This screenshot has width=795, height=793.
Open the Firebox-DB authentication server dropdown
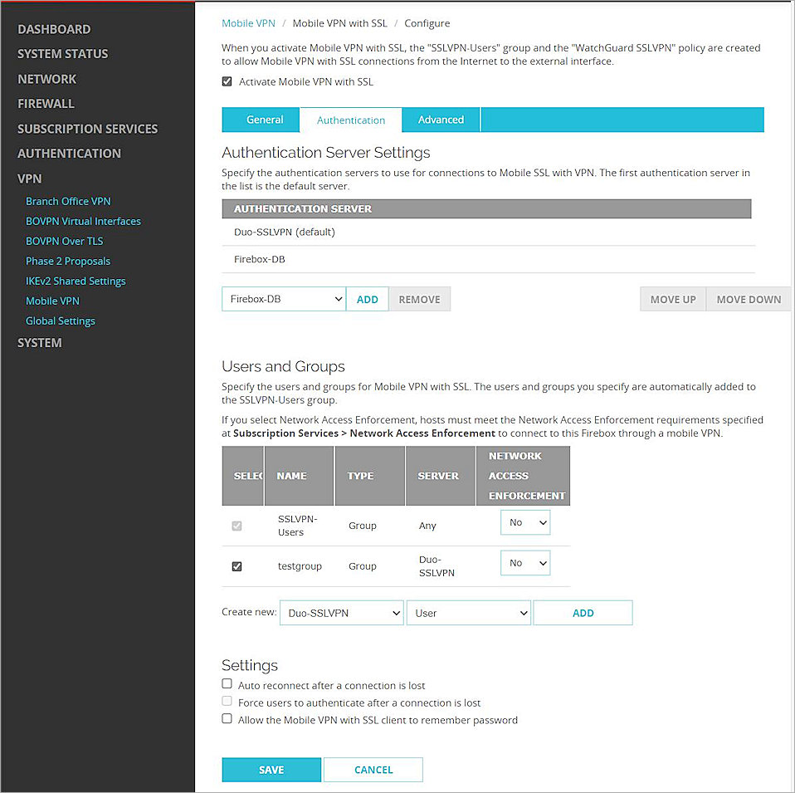[283, 298]
